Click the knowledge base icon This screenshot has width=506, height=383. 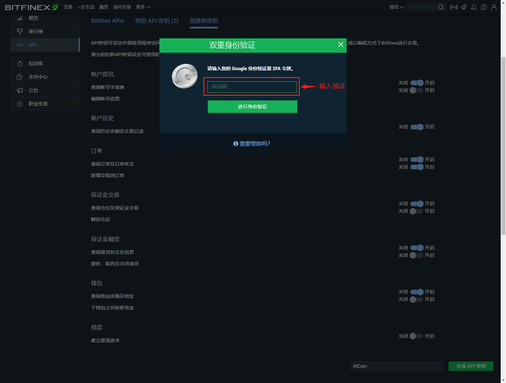(20, 64)
